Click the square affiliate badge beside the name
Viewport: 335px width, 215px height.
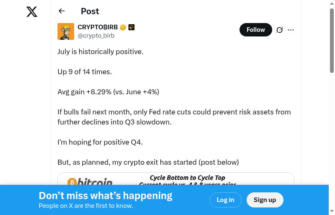pyautogui.click(x=131, y=28)
